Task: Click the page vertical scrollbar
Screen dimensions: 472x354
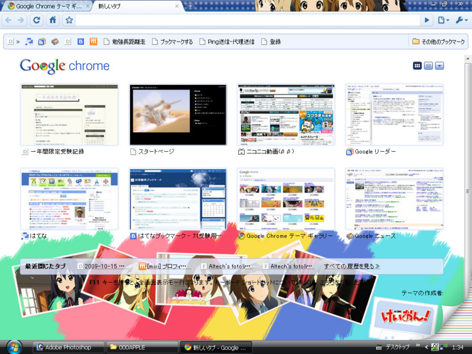Action: click(468, 191)
